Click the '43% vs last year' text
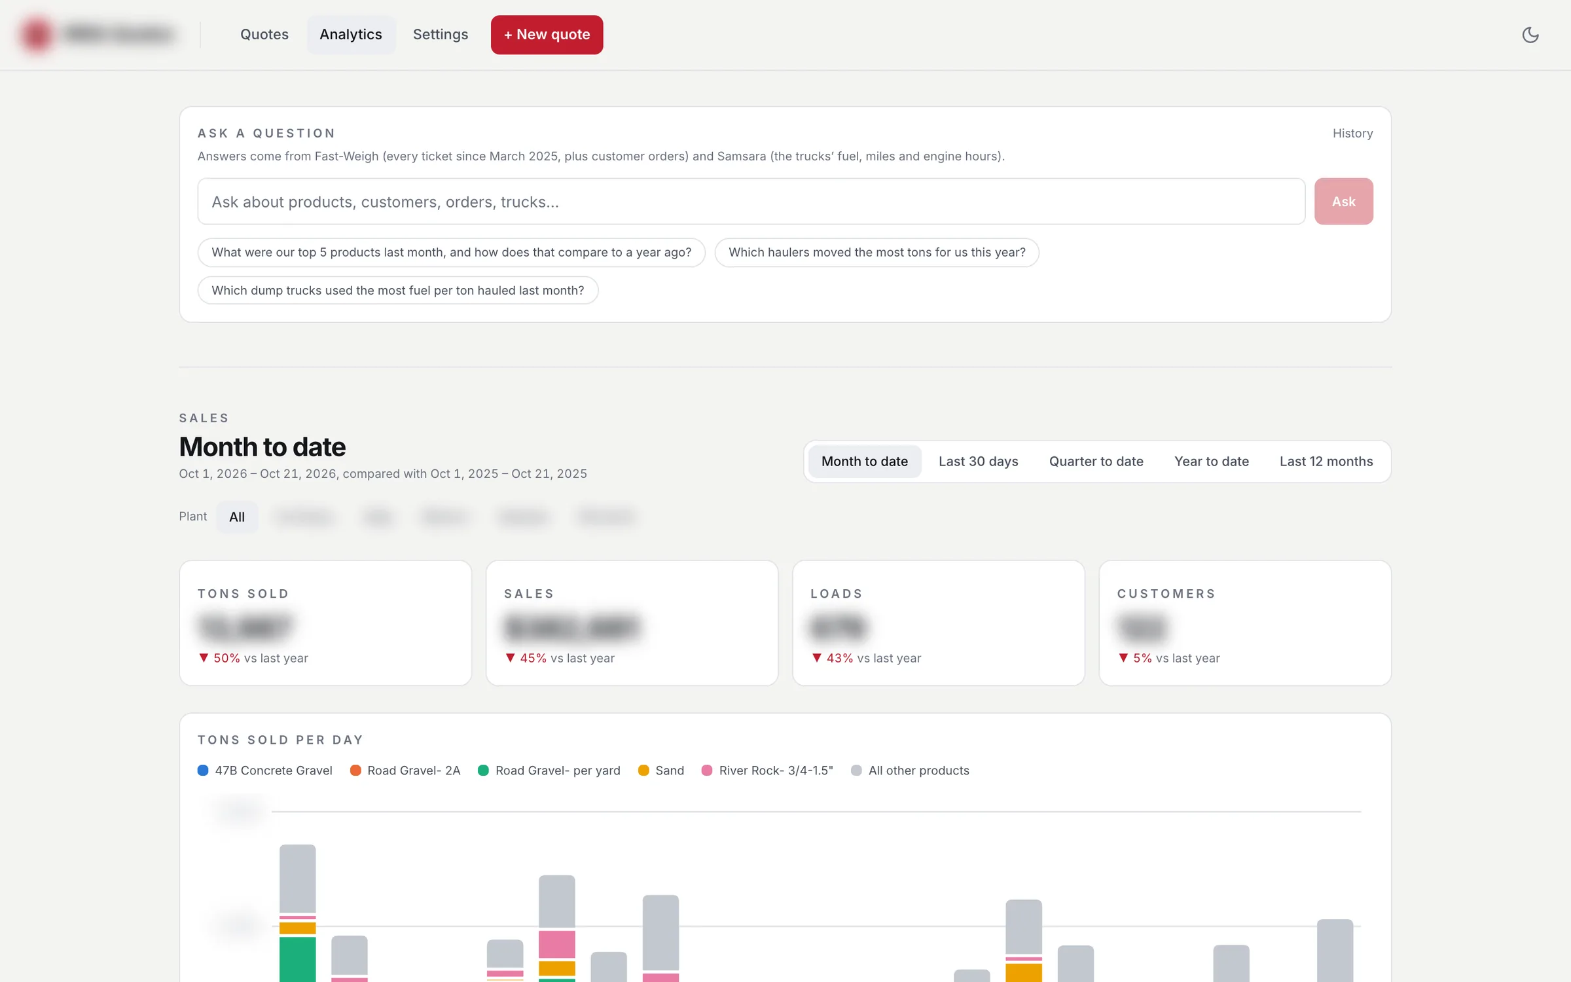This screenshot has width=1571, height=982. click(x=873, y=659)
